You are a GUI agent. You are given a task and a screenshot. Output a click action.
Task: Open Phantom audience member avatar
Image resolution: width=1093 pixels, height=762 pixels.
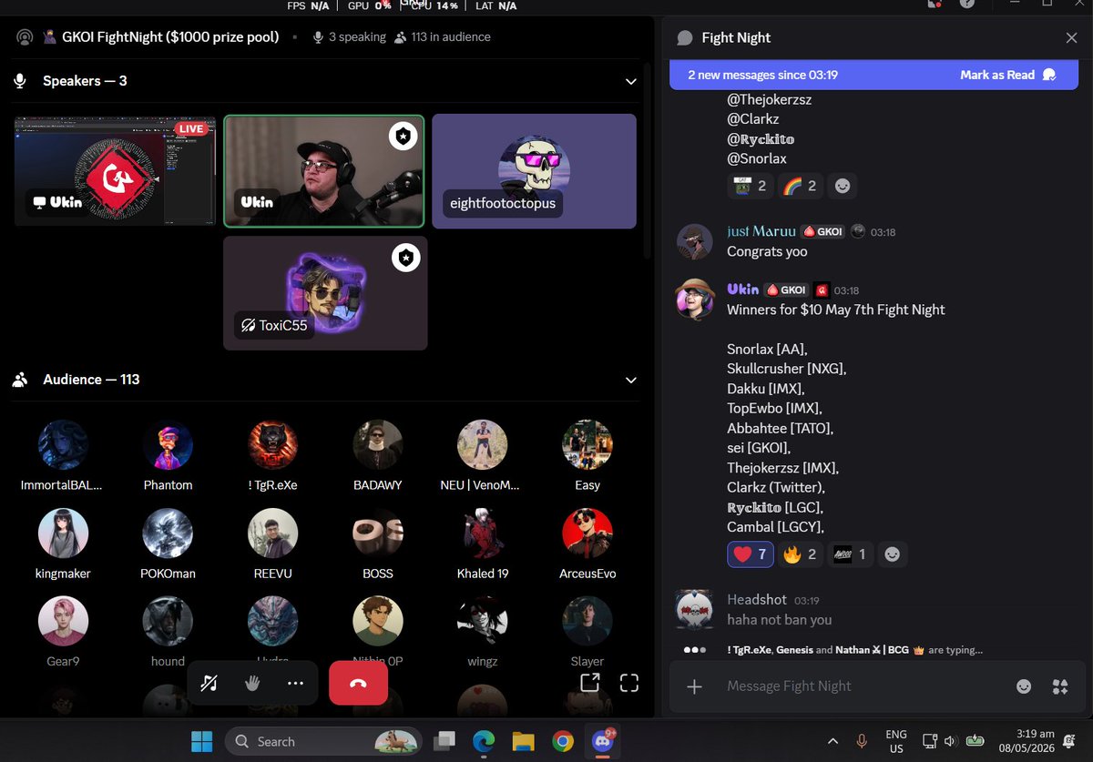169,445
